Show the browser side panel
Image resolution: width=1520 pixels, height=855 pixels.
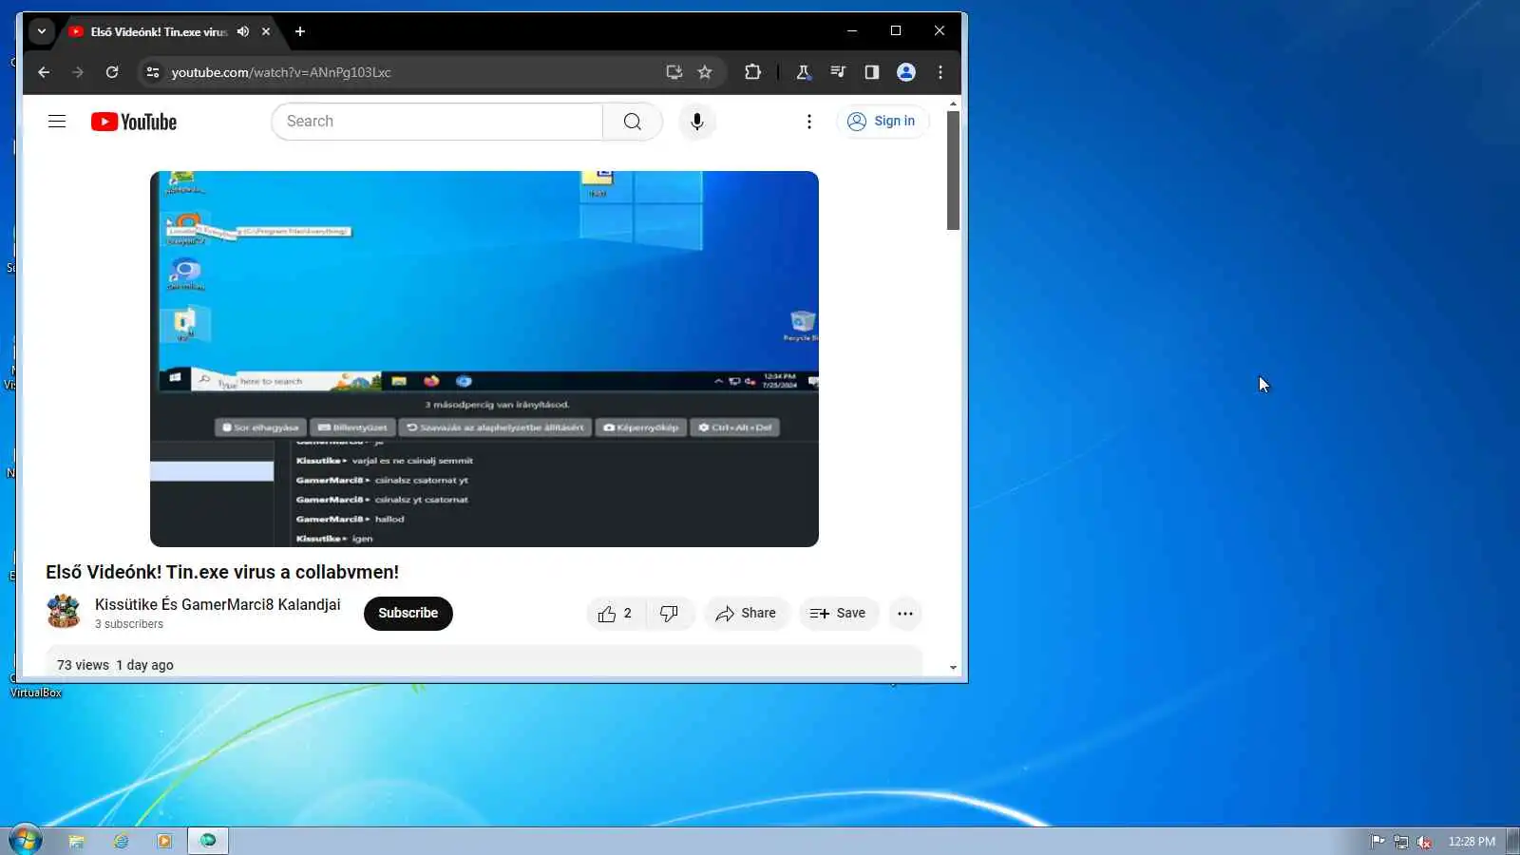[872, 72]
